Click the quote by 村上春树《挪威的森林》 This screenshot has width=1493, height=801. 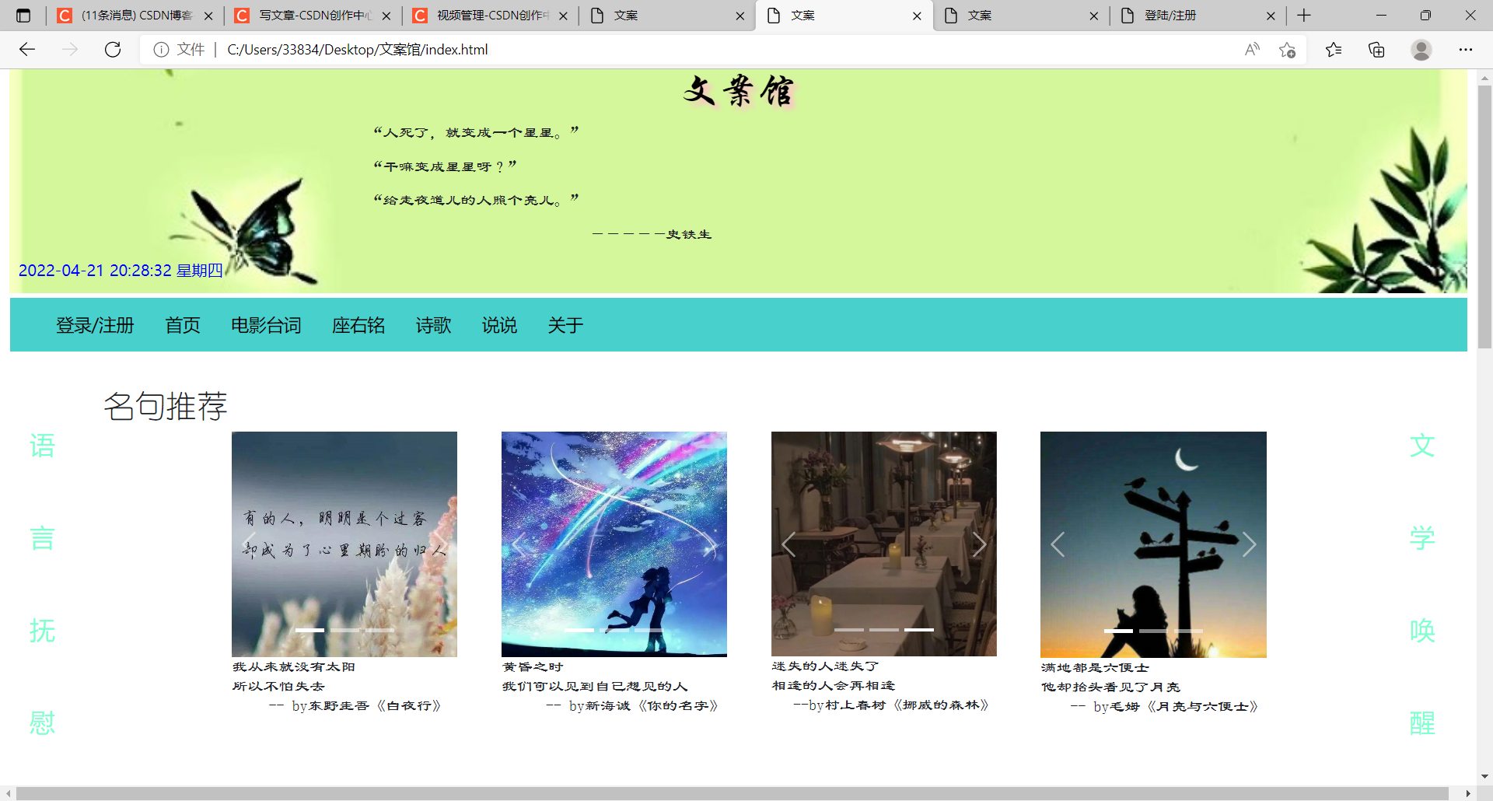click(x=880, y=686)
